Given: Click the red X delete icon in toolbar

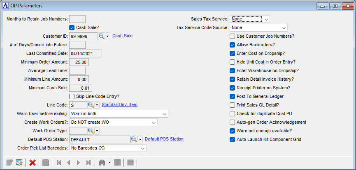Looking at the screenshot, I should (32, 163).
